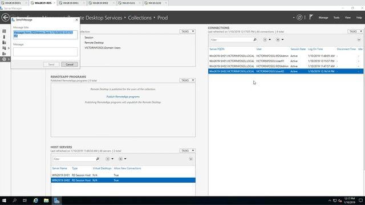Expand the Remote Desktop Services sidebar arrow

[x=9, y=59]
